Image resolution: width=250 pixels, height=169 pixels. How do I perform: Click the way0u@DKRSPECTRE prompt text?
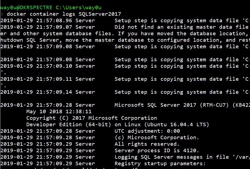point(26,8)
